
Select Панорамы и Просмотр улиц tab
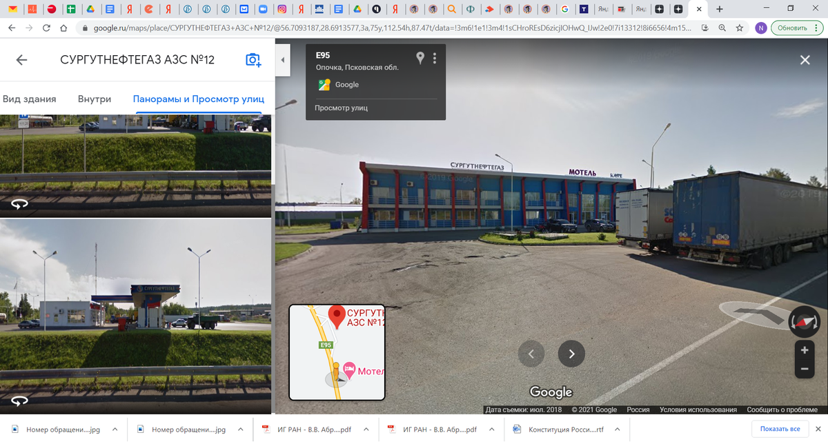[199, 99]
